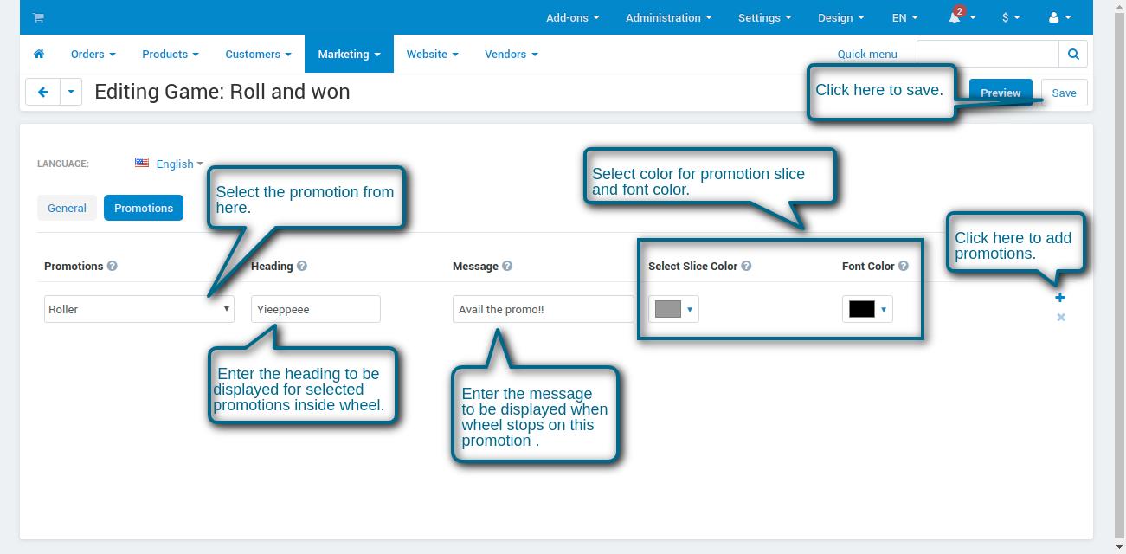Click the home dashboard icon
Viewport: 1126px width, 554px height.
38,54
